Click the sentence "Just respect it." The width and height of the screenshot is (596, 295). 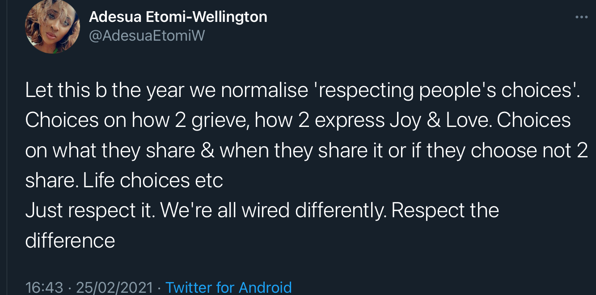click(x=89, y=211)
